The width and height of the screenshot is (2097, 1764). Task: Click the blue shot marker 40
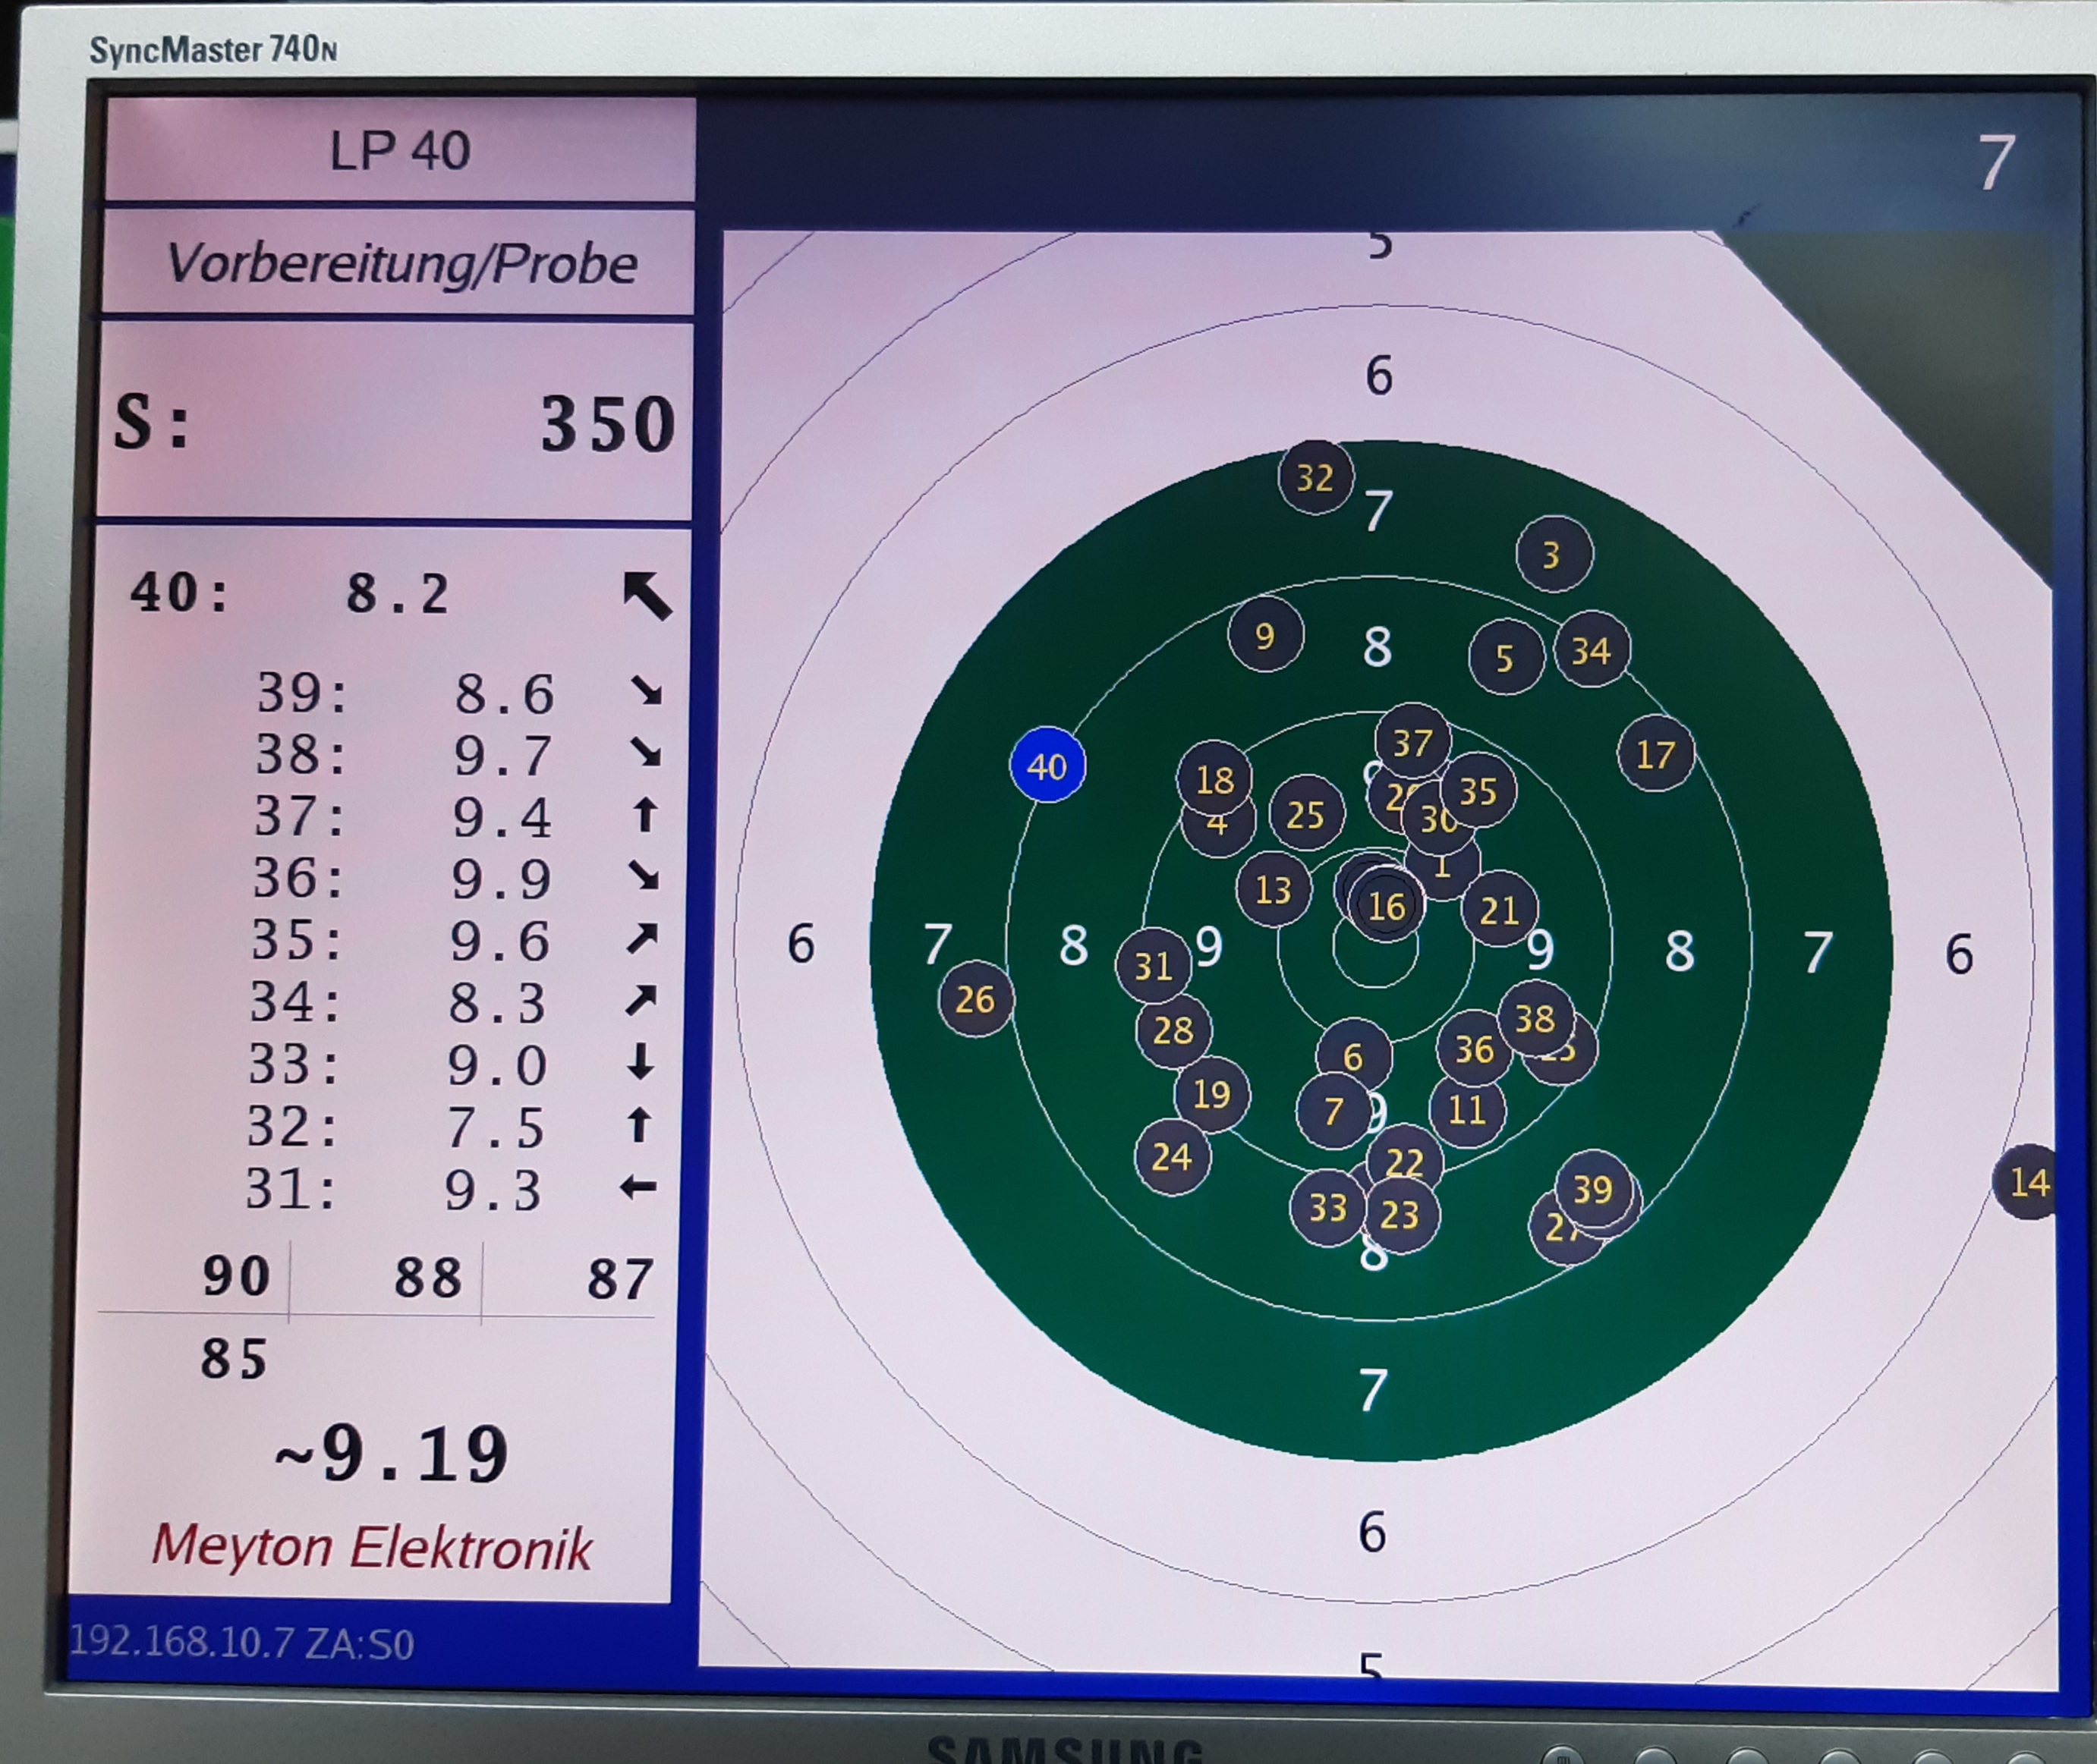(1047, 766)
